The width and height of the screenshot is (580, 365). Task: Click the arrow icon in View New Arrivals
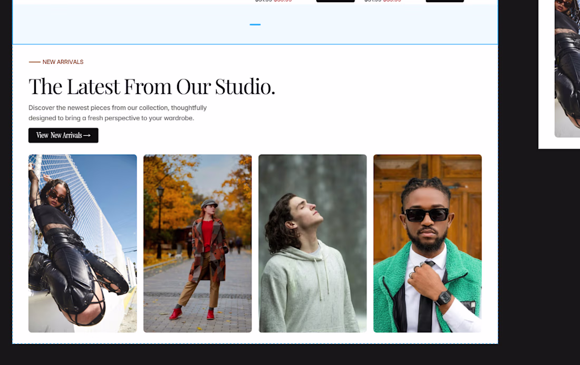(87, 136)
